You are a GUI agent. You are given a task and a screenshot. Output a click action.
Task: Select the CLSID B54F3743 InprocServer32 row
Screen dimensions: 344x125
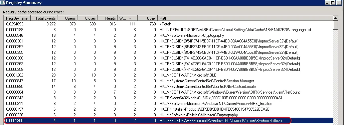168,52
